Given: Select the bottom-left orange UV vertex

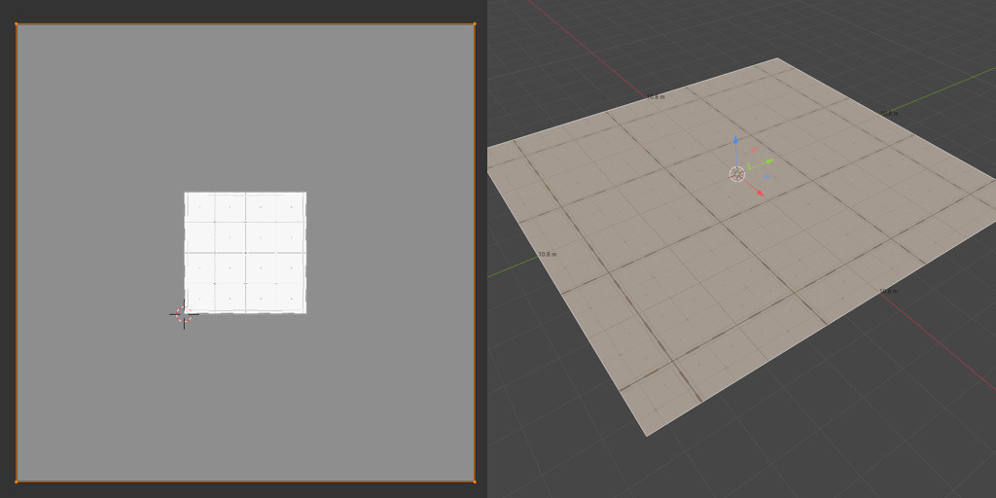Looking at the screenshot, I should pyautogui.click(x=16, y=481).
